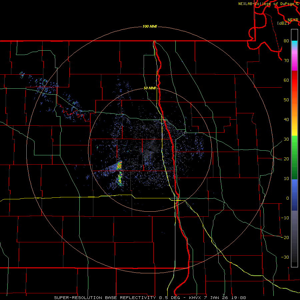Click the [dBZ] units label
The width and height of the screenshot is (300, 300).
click(283, 23)
